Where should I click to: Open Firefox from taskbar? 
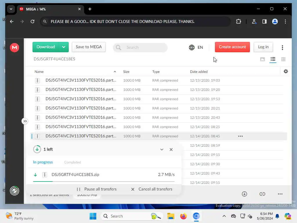point(183,216)
